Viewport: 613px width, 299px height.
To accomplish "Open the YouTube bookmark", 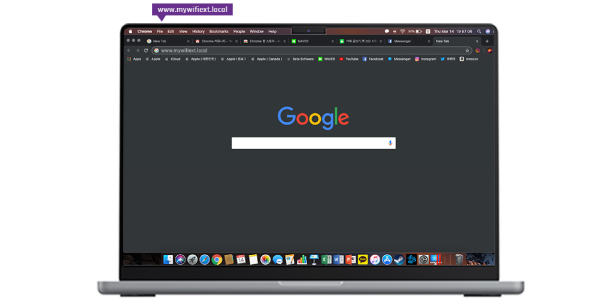I will point(349,59).
